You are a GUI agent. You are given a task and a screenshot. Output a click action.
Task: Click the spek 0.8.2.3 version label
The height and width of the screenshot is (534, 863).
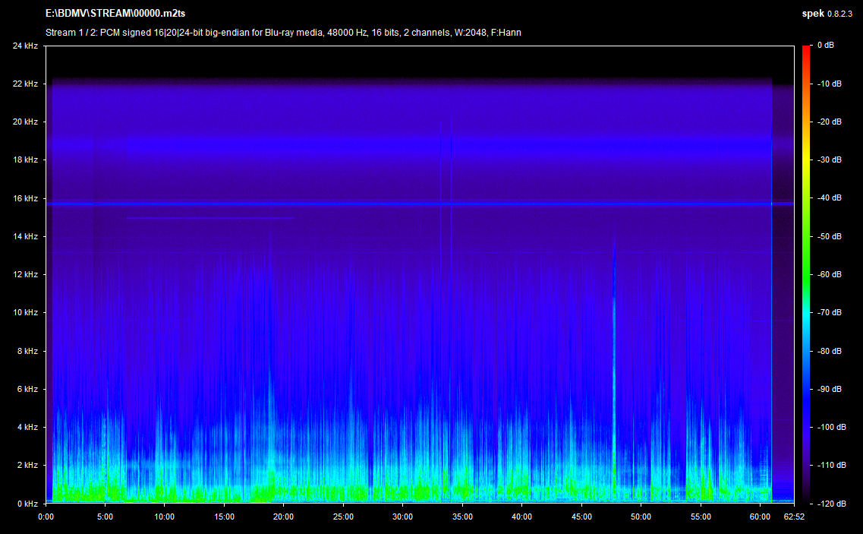829,14
